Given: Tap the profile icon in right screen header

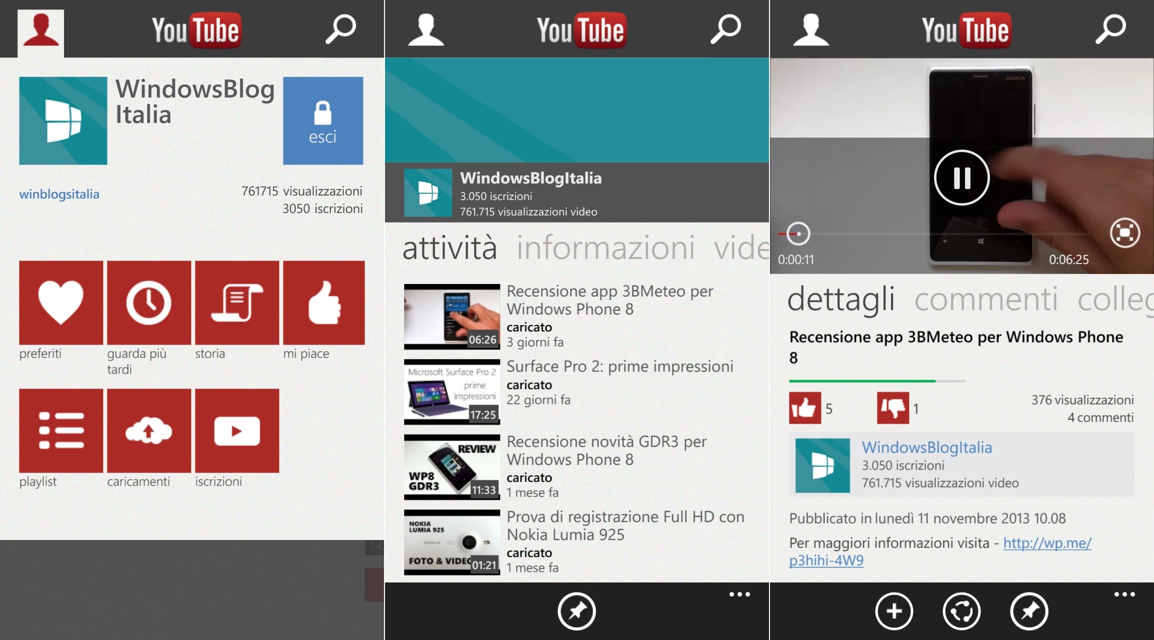Looking at the screenshot, I should tap(811, 30).
